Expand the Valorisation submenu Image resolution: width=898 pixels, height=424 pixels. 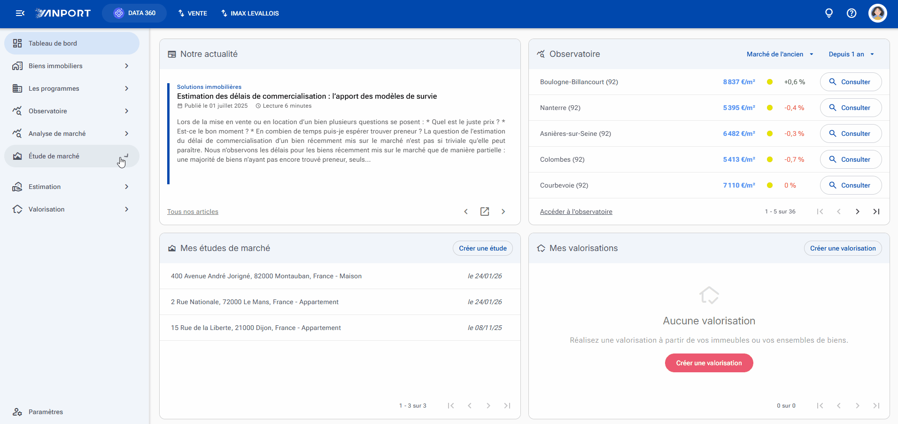71,209
